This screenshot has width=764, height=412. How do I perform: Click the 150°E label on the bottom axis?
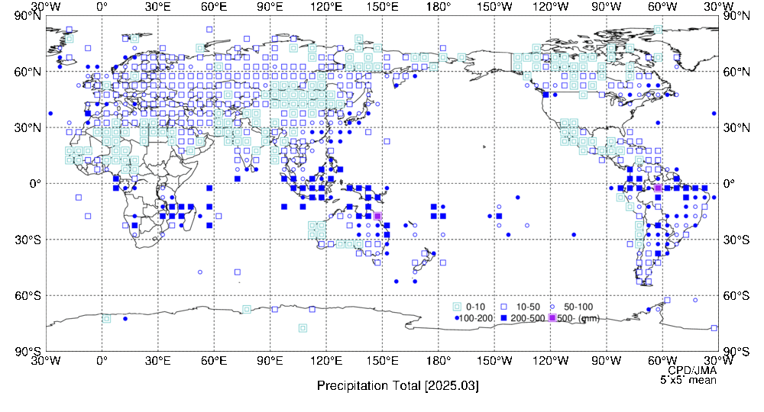point(382,361)
